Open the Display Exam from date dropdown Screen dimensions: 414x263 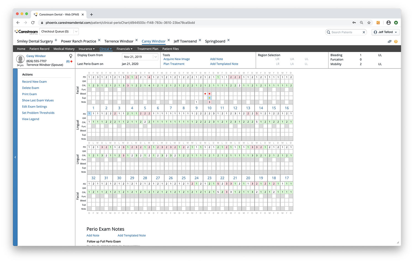click(140, 57)
